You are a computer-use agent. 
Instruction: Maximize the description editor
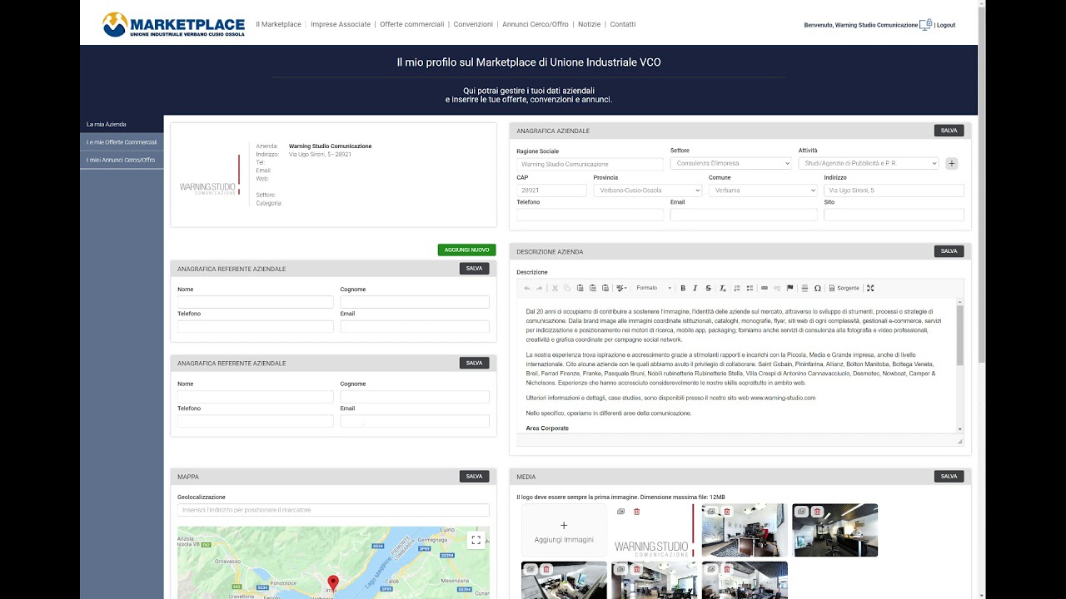point(870,288)
